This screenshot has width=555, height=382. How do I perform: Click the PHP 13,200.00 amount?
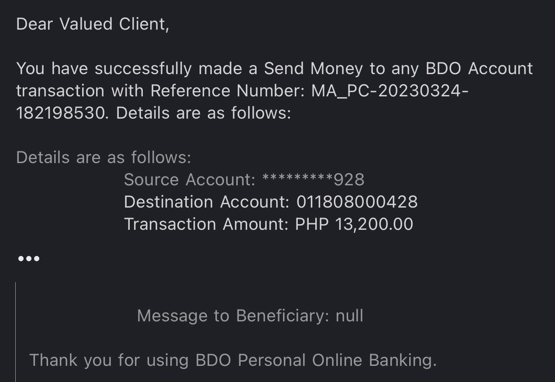pos(354,224)
